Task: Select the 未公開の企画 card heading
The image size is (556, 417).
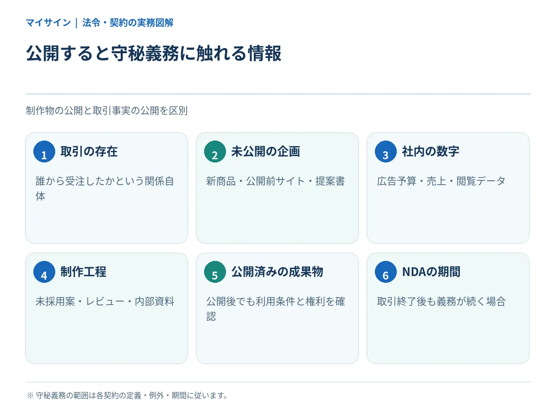Action: pyautogui.click(x=265, y=151)
